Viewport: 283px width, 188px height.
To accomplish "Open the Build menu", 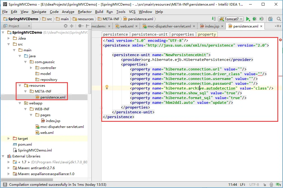I will (x=99, y=12).
